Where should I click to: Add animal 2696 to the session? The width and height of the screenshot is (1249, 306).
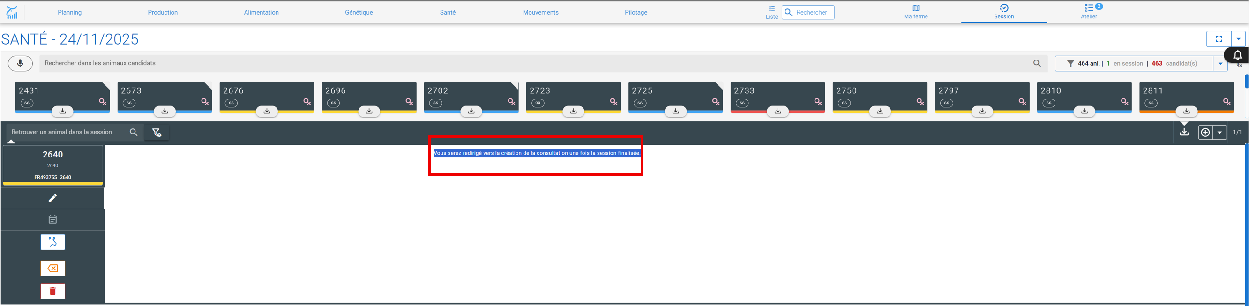click(369, 112)
